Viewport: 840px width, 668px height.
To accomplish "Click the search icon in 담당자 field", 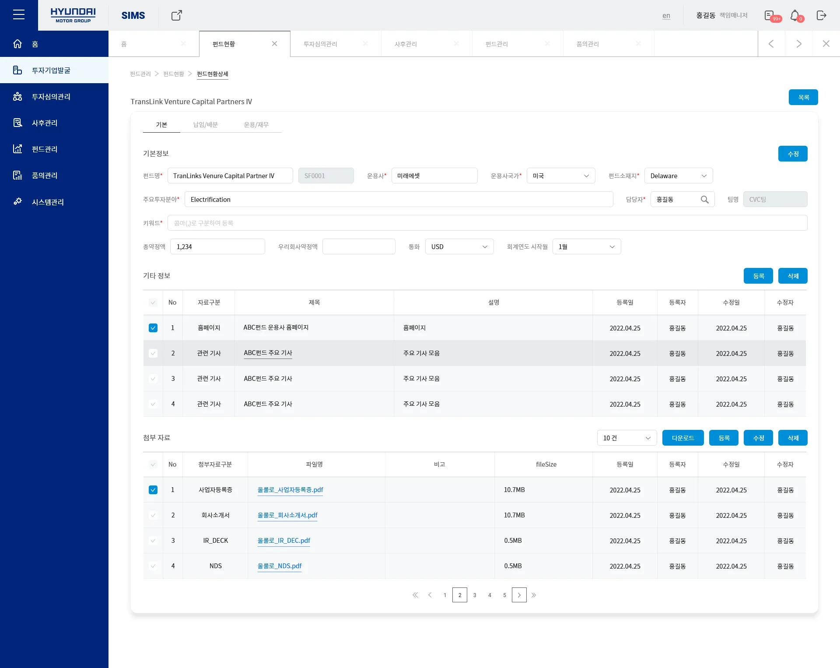I will (x=705, y=200).
